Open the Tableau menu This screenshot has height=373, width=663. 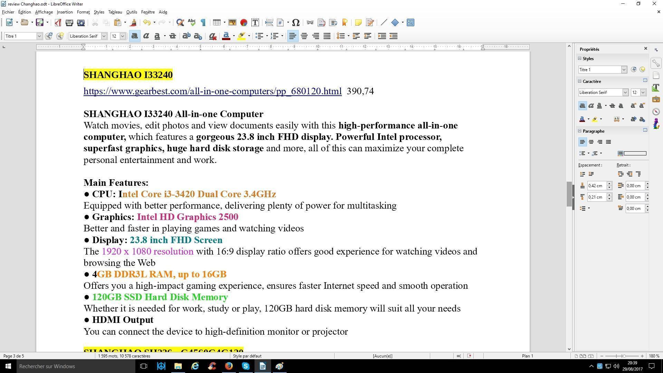pos(115,12)
